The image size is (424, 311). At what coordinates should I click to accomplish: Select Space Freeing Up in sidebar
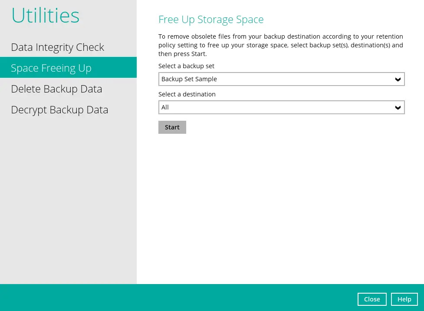point(51,68)
